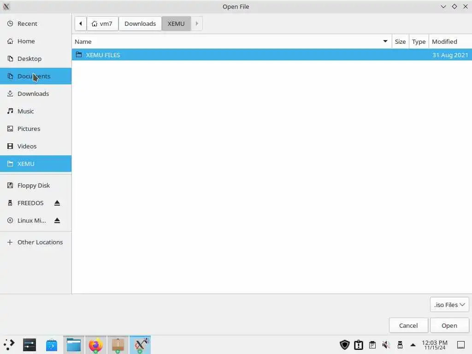Image resolution: width=472 pixels, height=354 pixels.
Task: Sort by Type column
Action: pyautogui.click(x=419, y=41)
